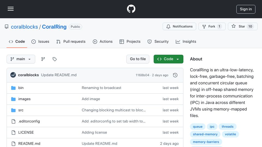Open the Add image commit
262x147 pixels.
(91, 99)
